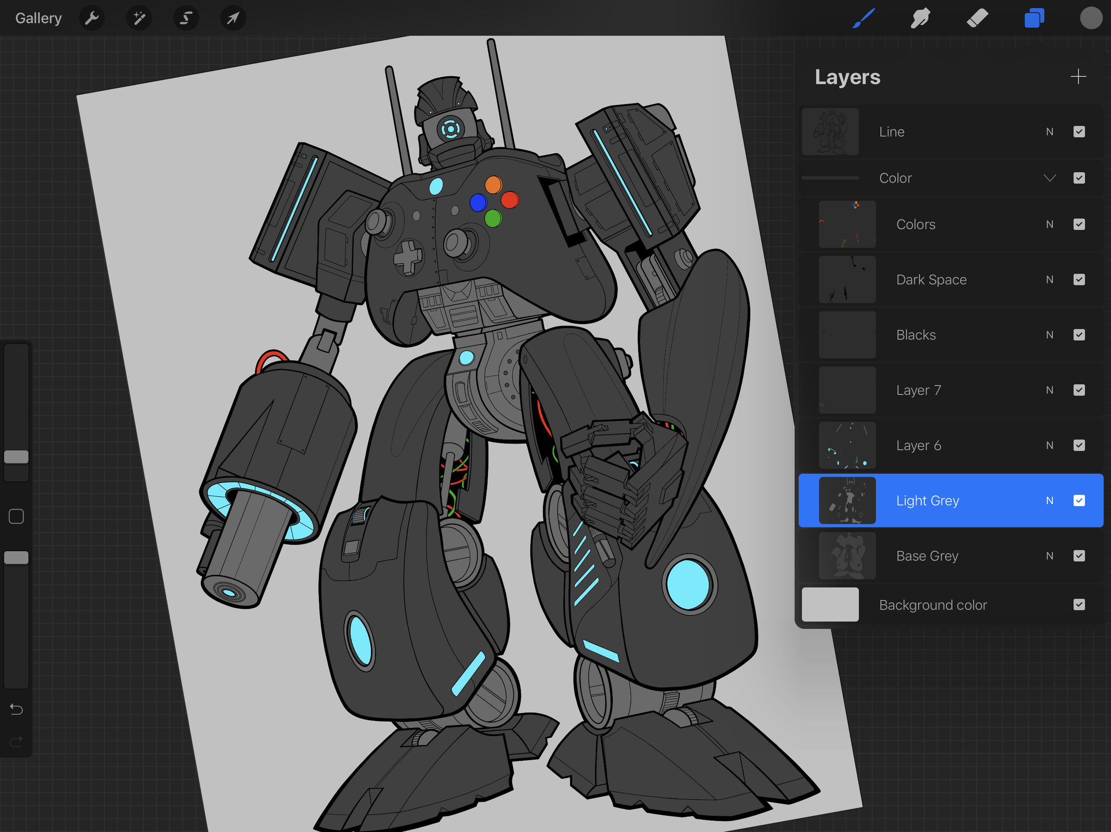Open blend mode N for Layer 7
This screenshot has height=832, width=1111.
1050,390
